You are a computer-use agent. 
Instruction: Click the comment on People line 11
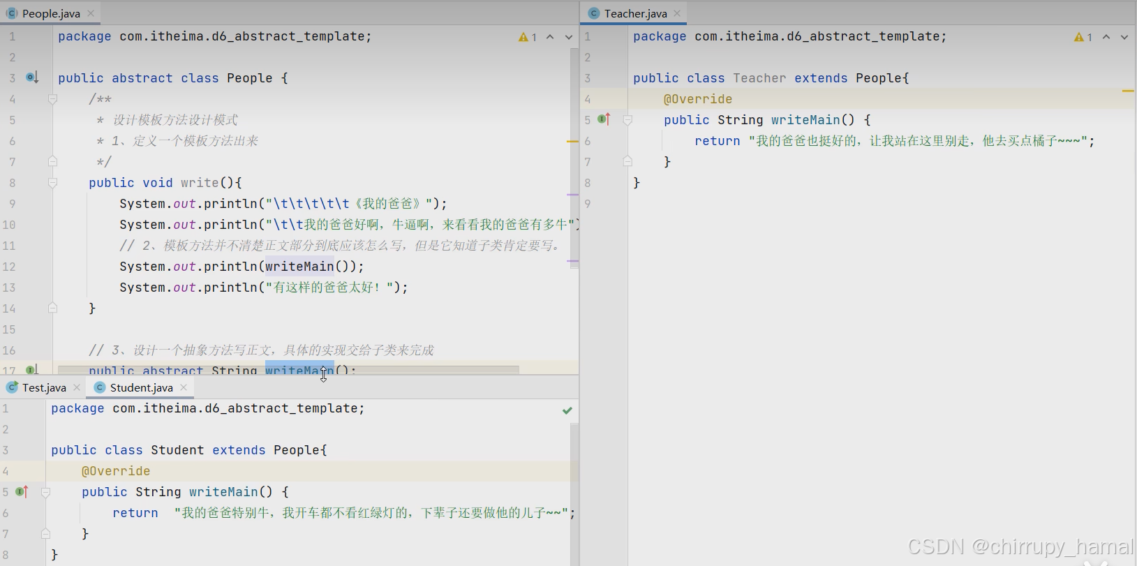(x=339, y=246)
